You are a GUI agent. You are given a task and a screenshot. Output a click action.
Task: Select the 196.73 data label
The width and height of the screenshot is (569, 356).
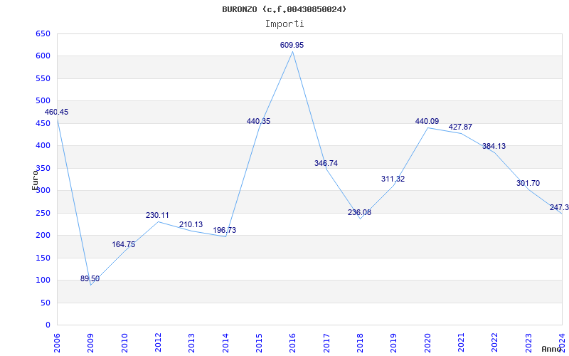(224, 230)
